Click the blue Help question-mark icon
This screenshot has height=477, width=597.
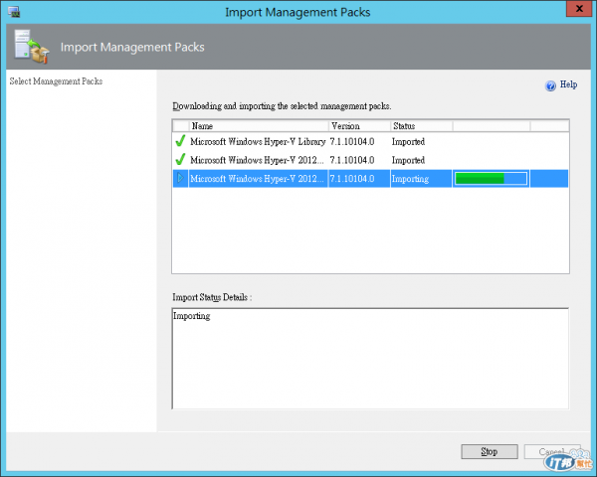(x=550, y=86)
